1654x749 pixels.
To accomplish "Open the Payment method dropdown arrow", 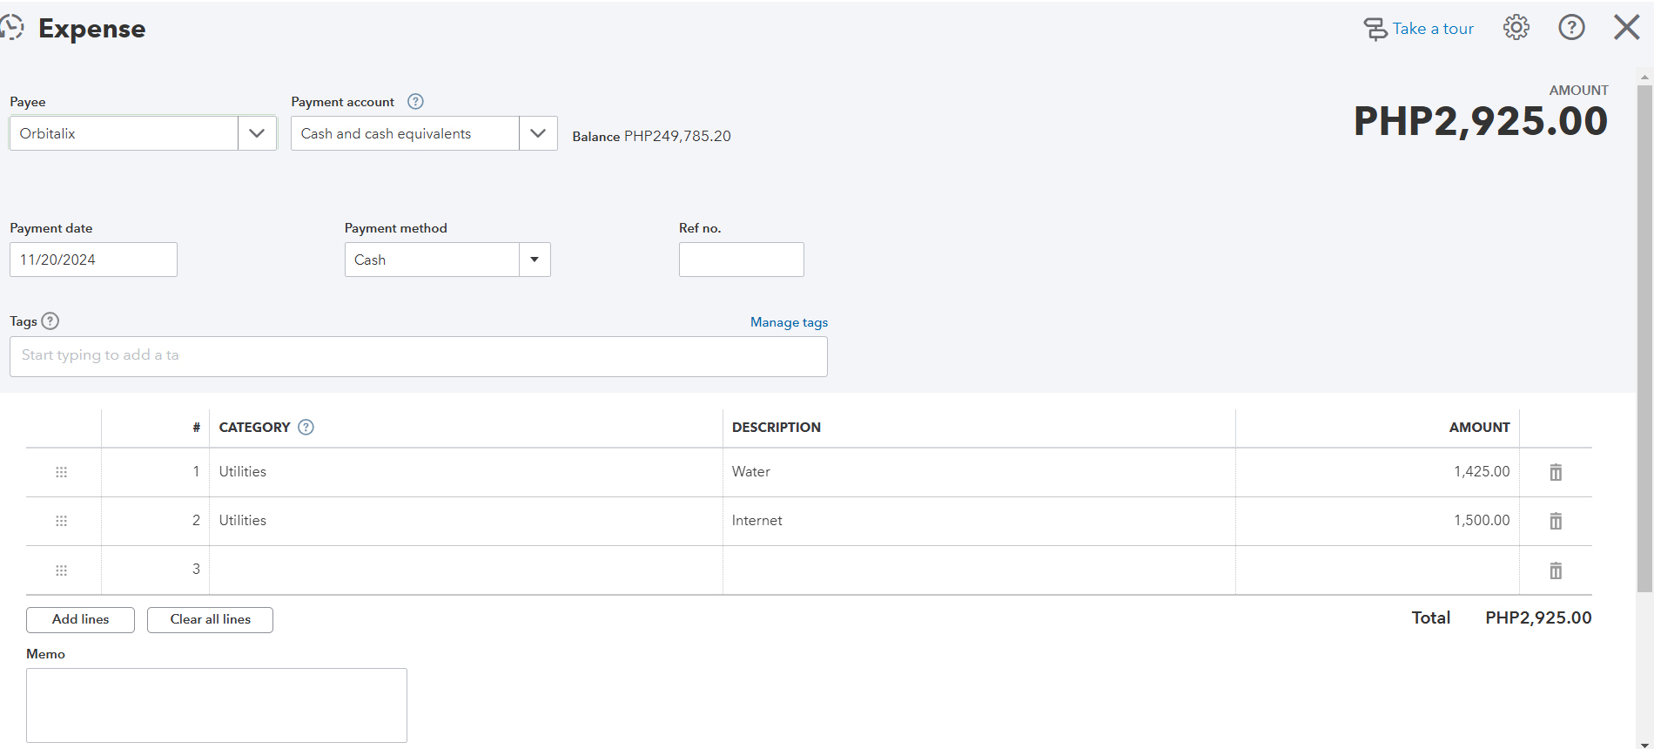I will [535, 260].
